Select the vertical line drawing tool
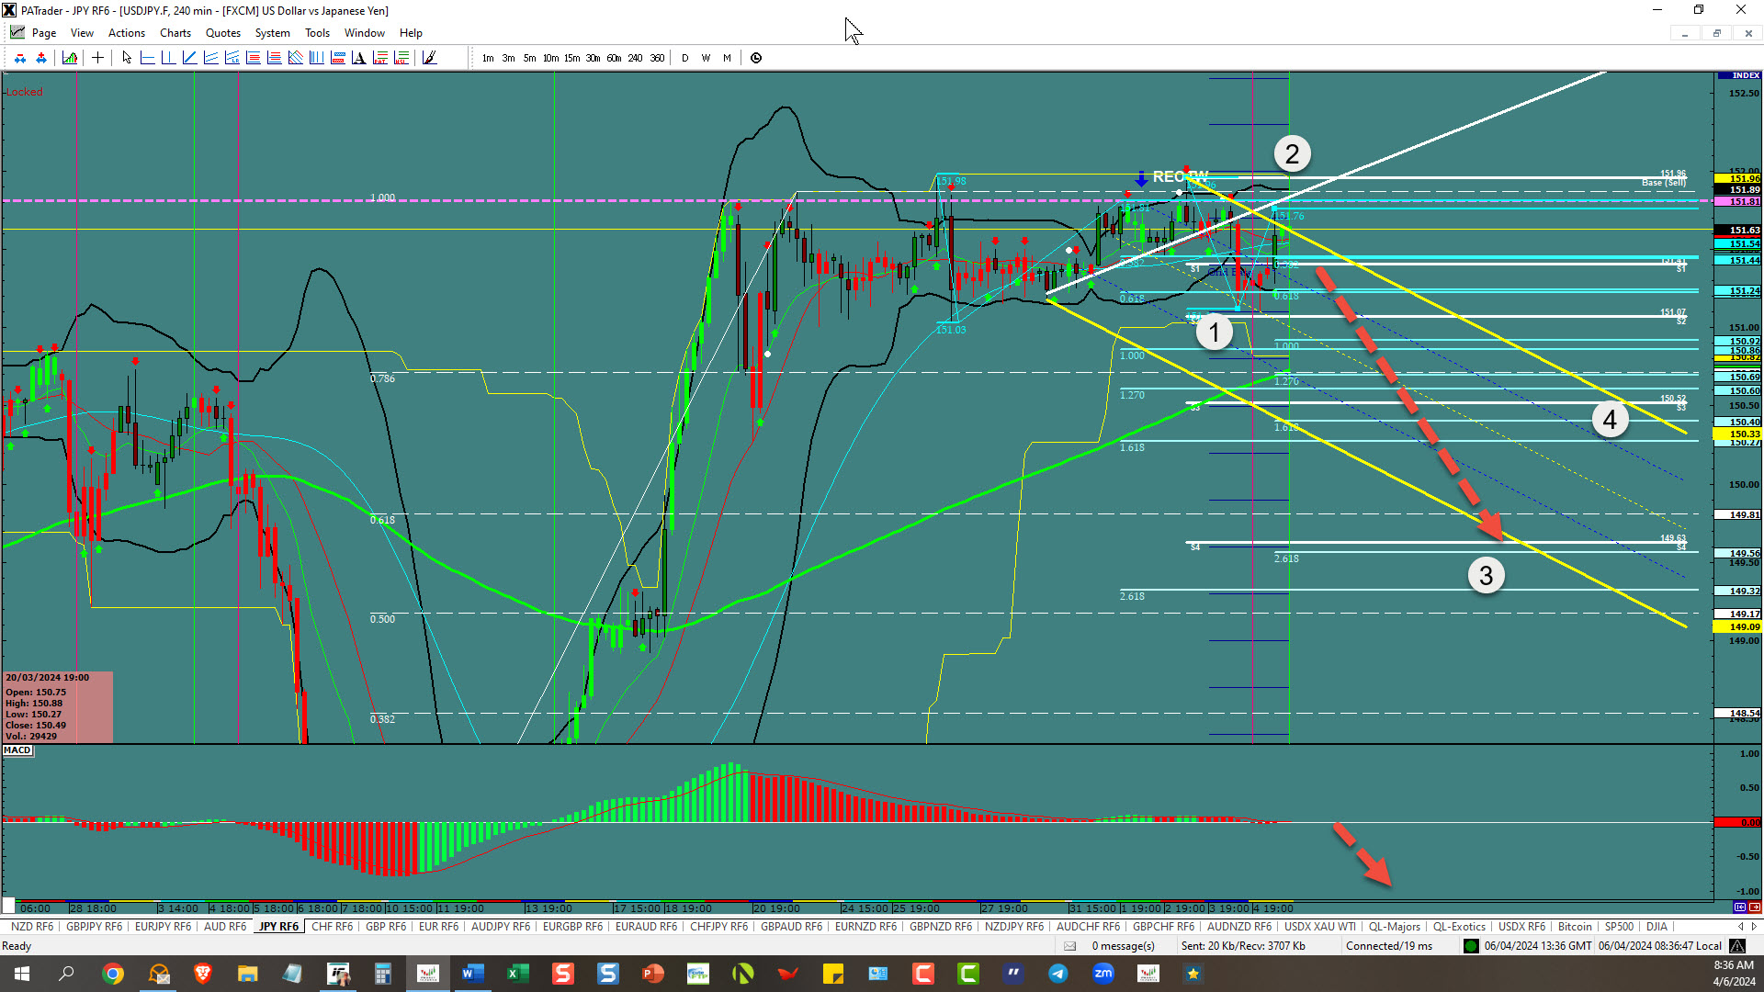 coord(168,58)
